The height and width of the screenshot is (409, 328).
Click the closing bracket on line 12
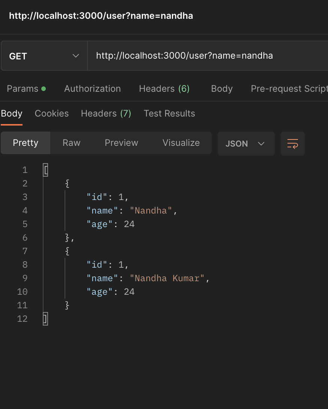tap(45, 319)
